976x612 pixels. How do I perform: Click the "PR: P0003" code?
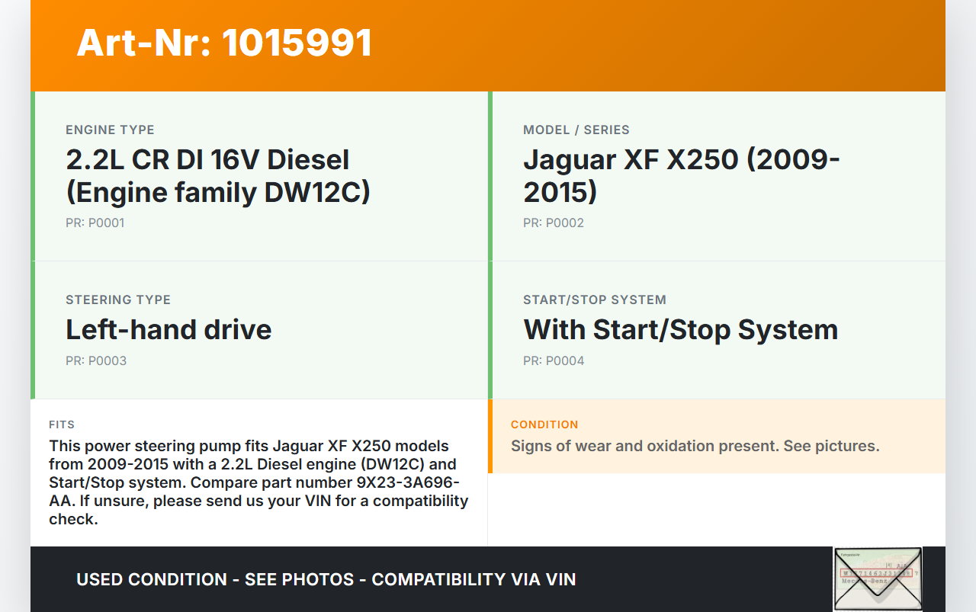(96, 360)
